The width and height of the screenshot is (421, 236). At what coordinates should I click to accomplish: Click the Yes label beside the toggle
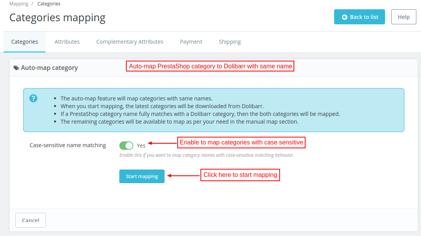141,146
